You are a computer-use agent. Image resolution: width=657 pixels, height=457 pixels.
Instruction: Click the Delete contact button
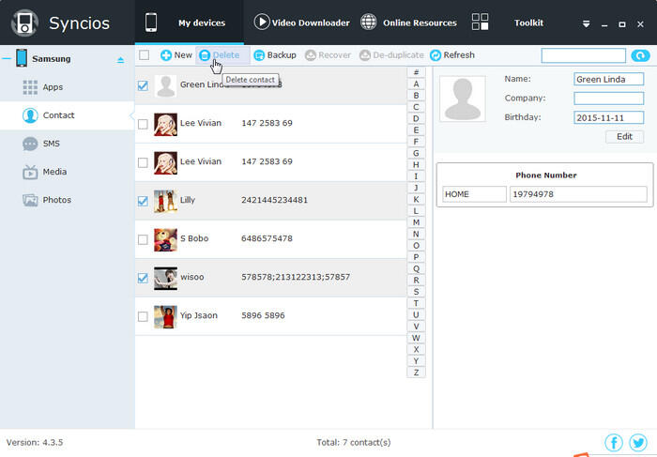(219, 55)
